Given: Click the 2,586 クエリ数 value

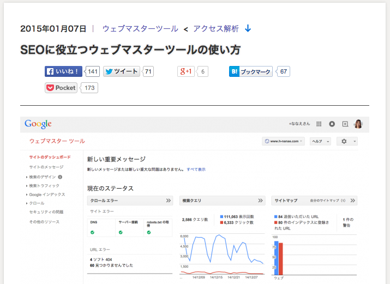Looking at the screenshot, I should coord(195,220).
